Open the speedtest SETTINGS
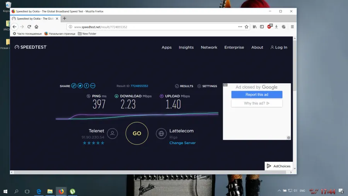This screenshot has height=196, width=348. click(x=207, y=86)
